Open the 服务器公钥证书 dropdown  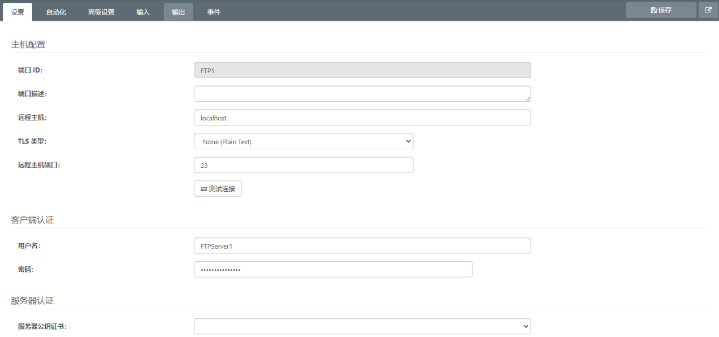click(362, 326)
